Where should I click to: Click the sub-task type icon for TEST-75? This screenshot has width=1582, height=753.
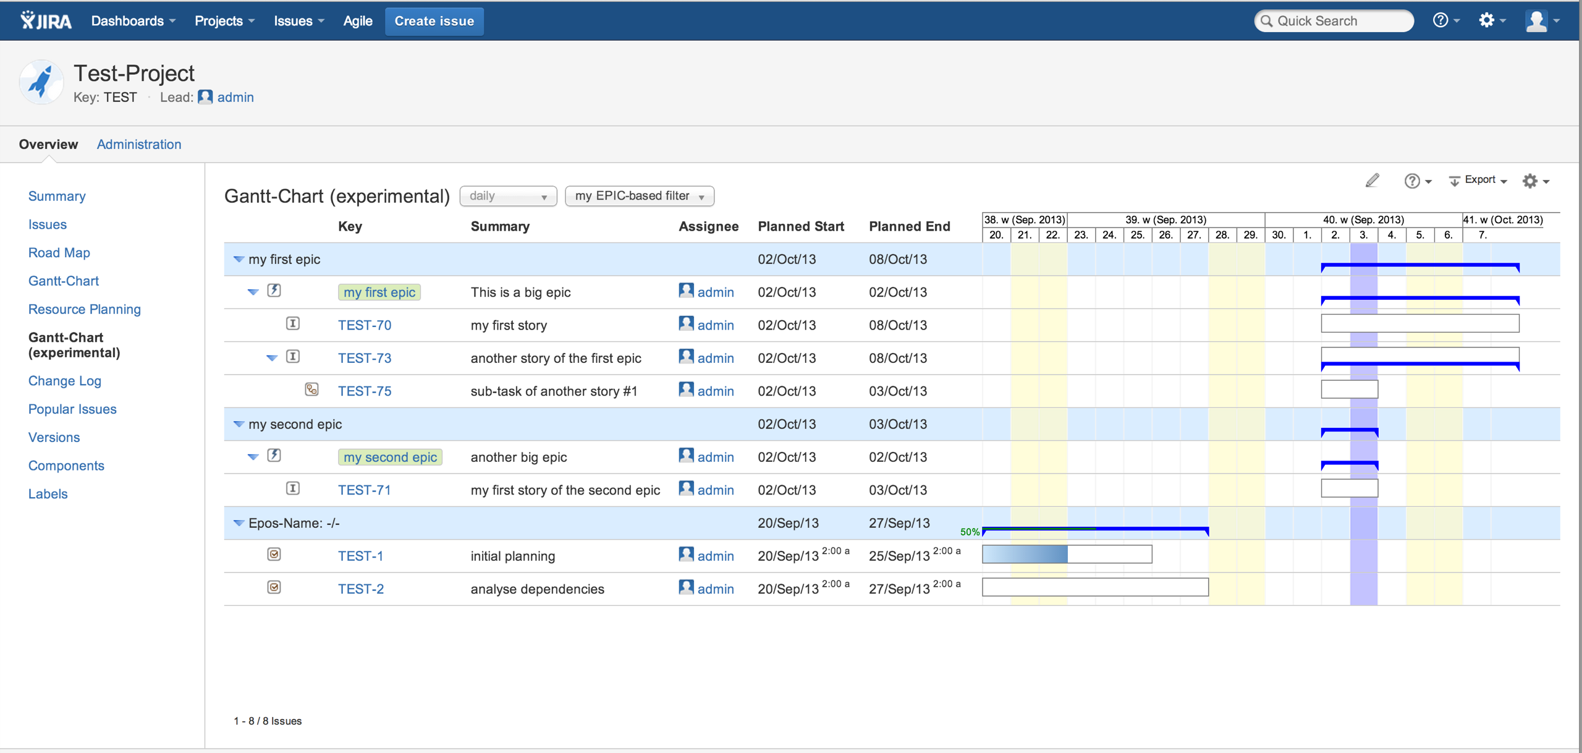click(x=311, y=389)
